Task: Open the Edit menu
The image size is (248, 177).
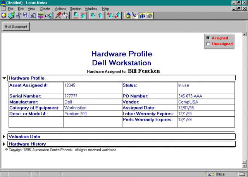Action: pos(21,9)
